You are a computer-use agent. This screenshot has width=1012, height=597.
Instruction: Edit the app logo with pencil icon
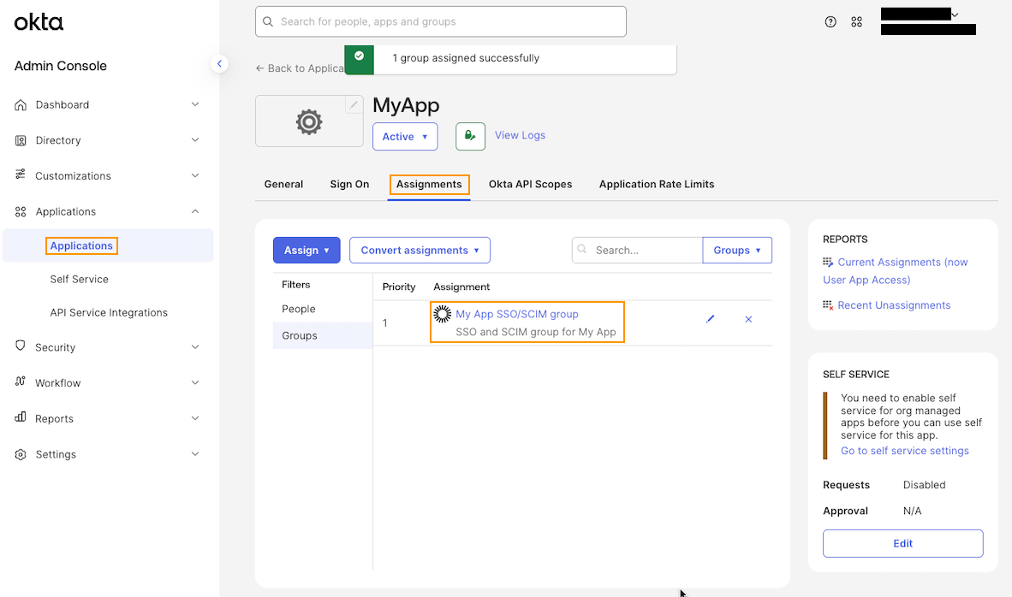(354, 104)
